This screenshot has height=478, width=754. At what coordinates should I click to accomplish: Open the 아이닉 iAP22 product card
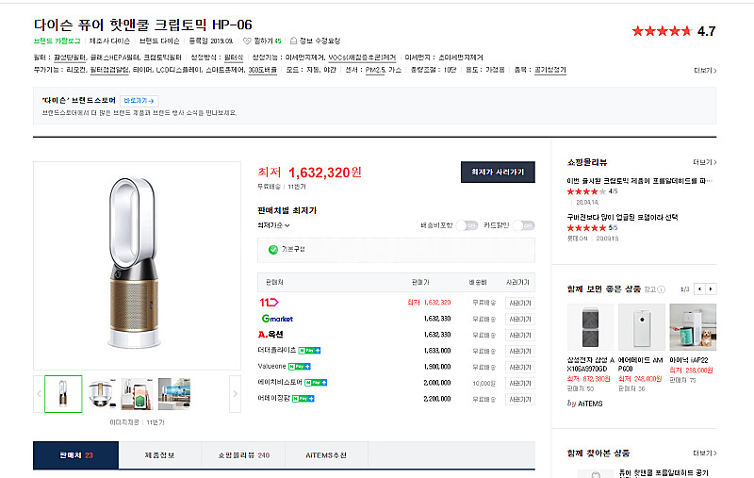[693, 344]
